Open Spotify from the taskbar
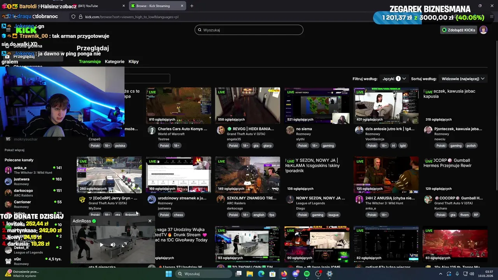This screenshot has height=280, width=498. pyautogui.click(x=307, y=274)
